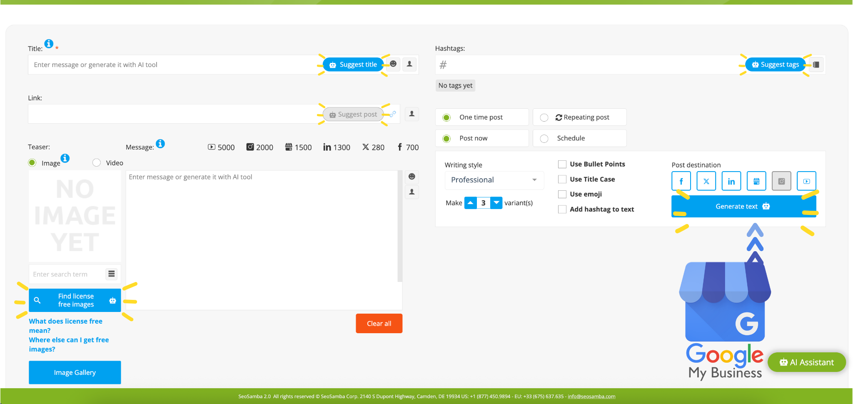Click Suggest post button

(x=353, y=114)
